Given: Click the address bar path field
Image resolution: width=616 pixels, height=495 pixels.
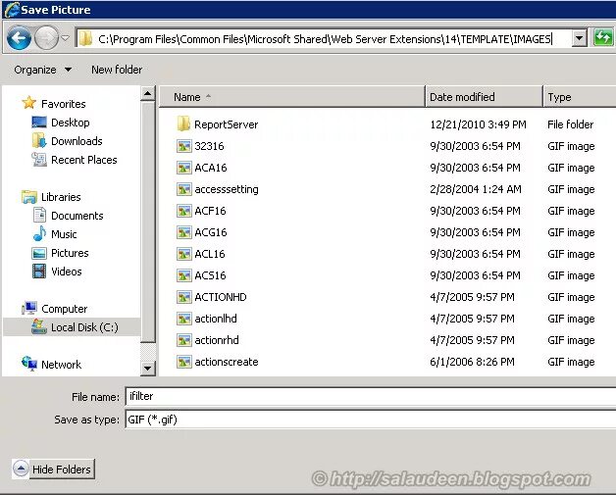Looking at the screenshot, I should click(x=325, y=39).
